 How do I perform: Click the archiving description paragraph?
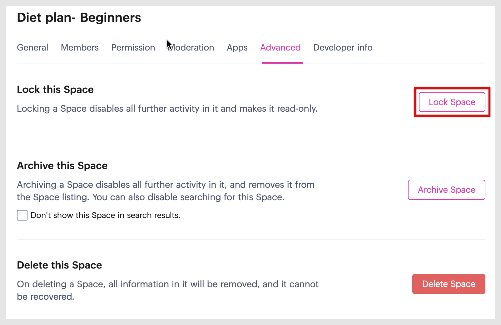click(166, 191)
